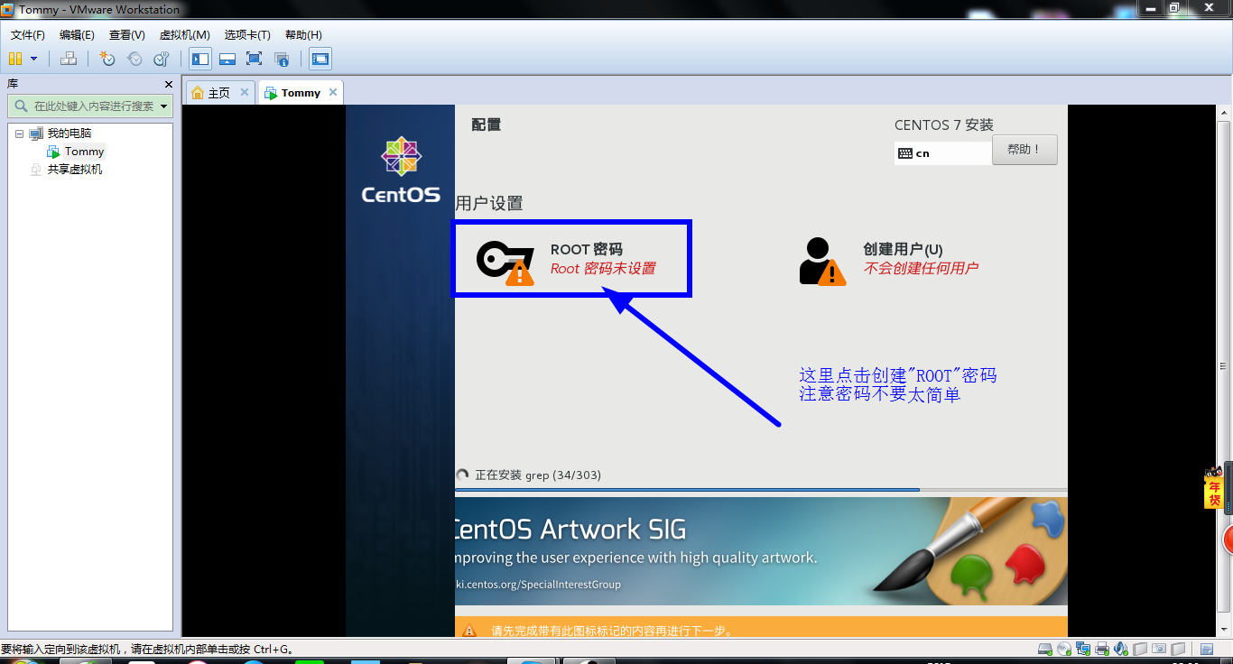
Task: Click the CentOS Artwork SIG banner
Action: (x=761, y=551)
